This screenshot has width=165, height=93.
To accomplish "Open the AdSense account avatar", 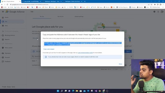I will click(162, 12).
